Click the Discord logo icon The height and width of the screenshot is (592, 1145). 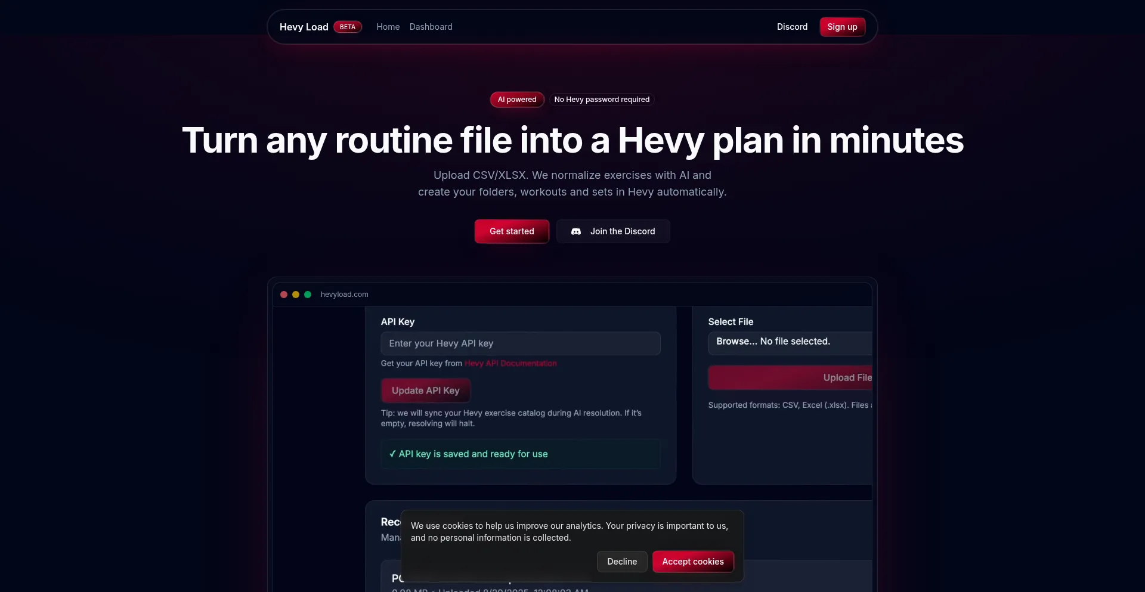(576, 231)
